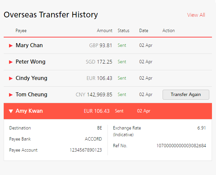216x175 pixels.
Task: Select the Peter Wong payee name
Action: (x=31, y=62)
